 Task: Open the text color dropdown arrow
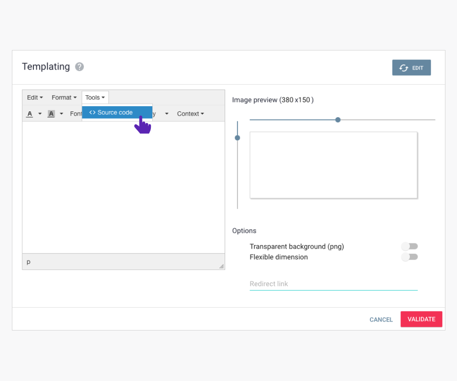(x=40, y=114)
